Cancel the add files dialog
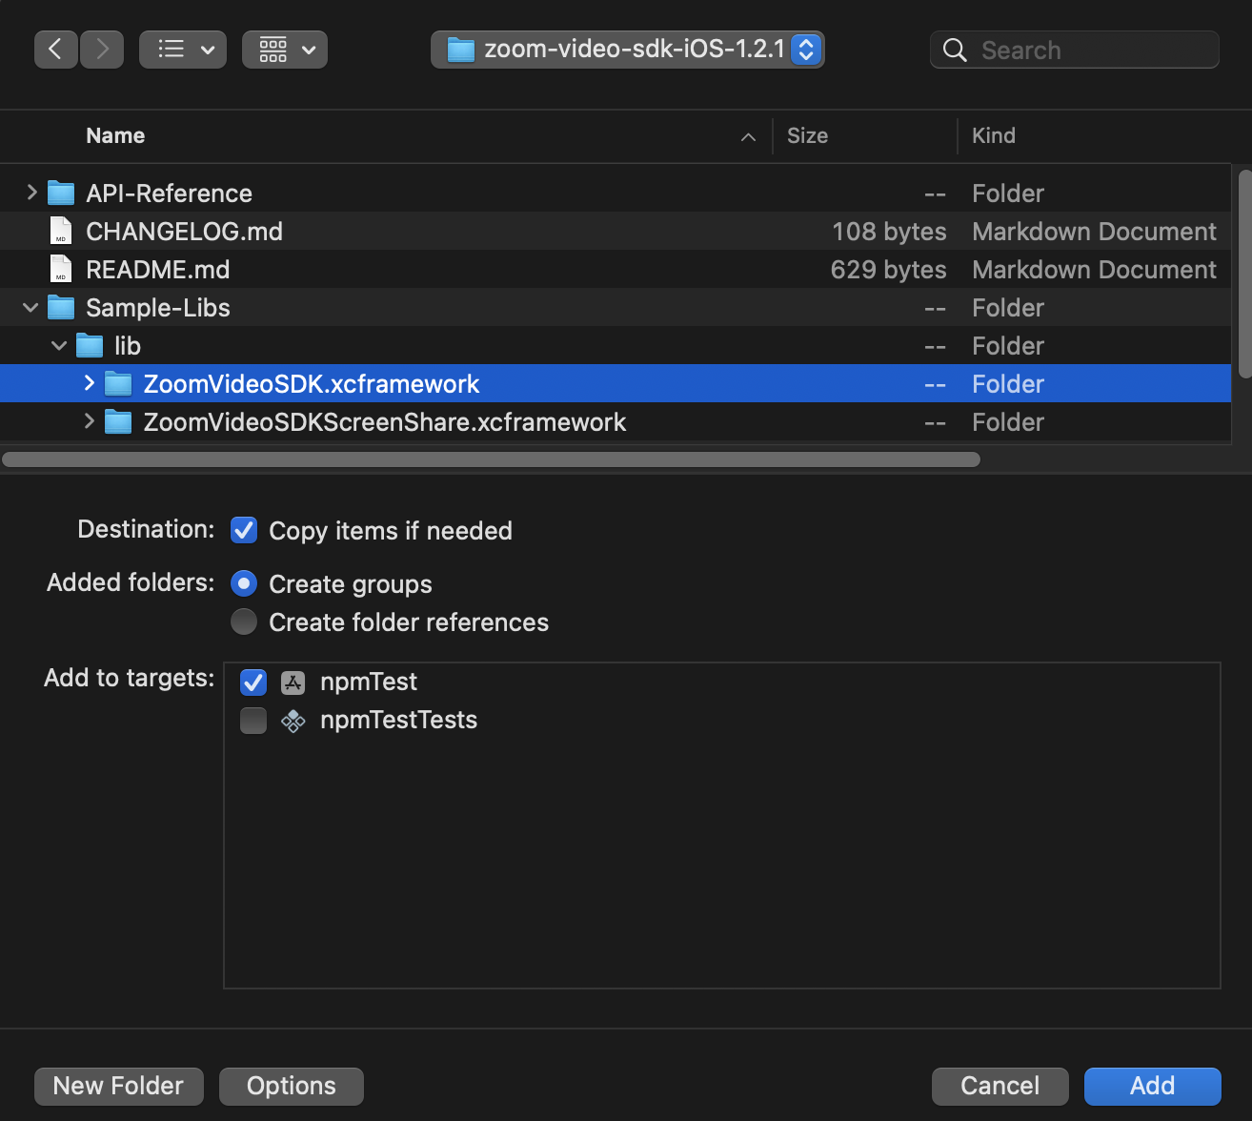Image resolution: width=1252 pixels, height=1121 pixels. pyautogui.click(x=1000, y=1086)
